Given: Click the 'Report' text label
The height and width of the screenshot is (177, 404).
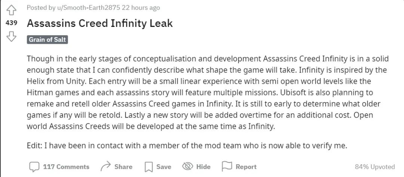Looking at the screenshot, I should coord(246,167).
